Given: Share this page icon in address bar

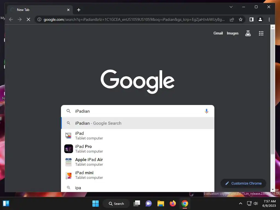Looking at the screenshot, I should point(232,19).
